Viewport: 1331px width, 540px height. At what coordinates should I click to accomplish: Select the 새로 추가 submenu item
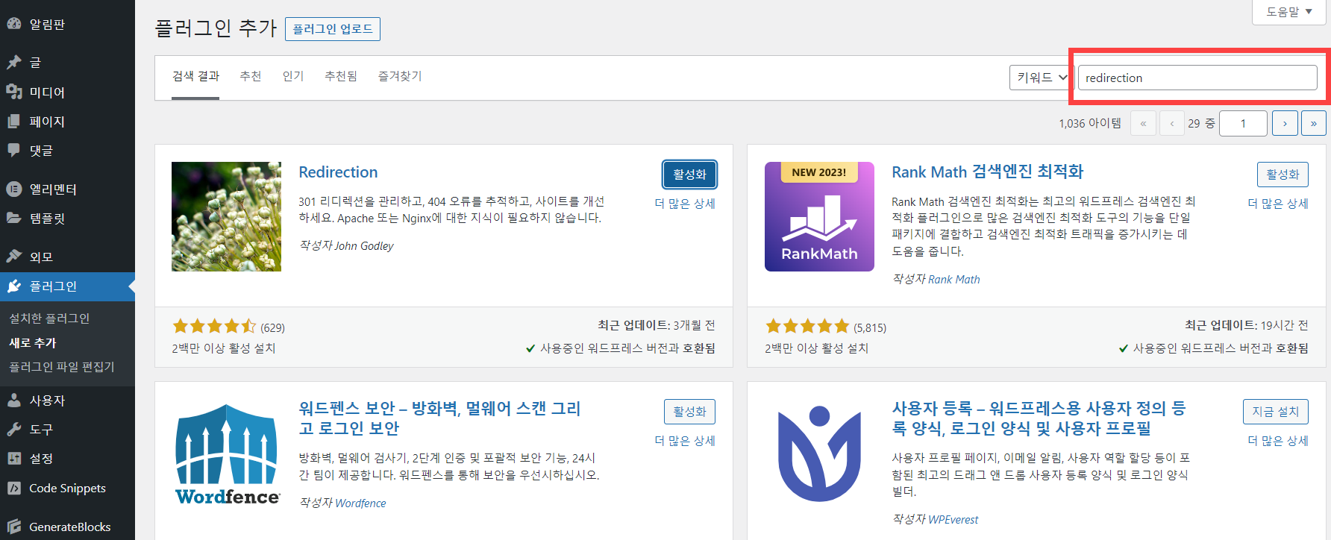pos(33,342)
